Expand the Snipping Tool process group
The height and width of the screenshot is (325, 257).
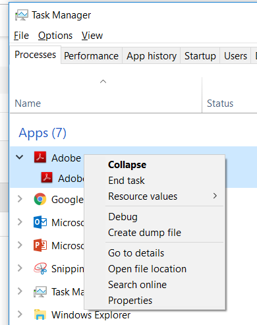(20, 268)
